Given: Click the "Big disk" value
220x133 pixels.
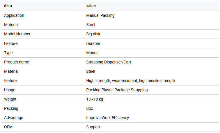Looking at the screenshot, I should pyautogui.click(x=94, y=34).
